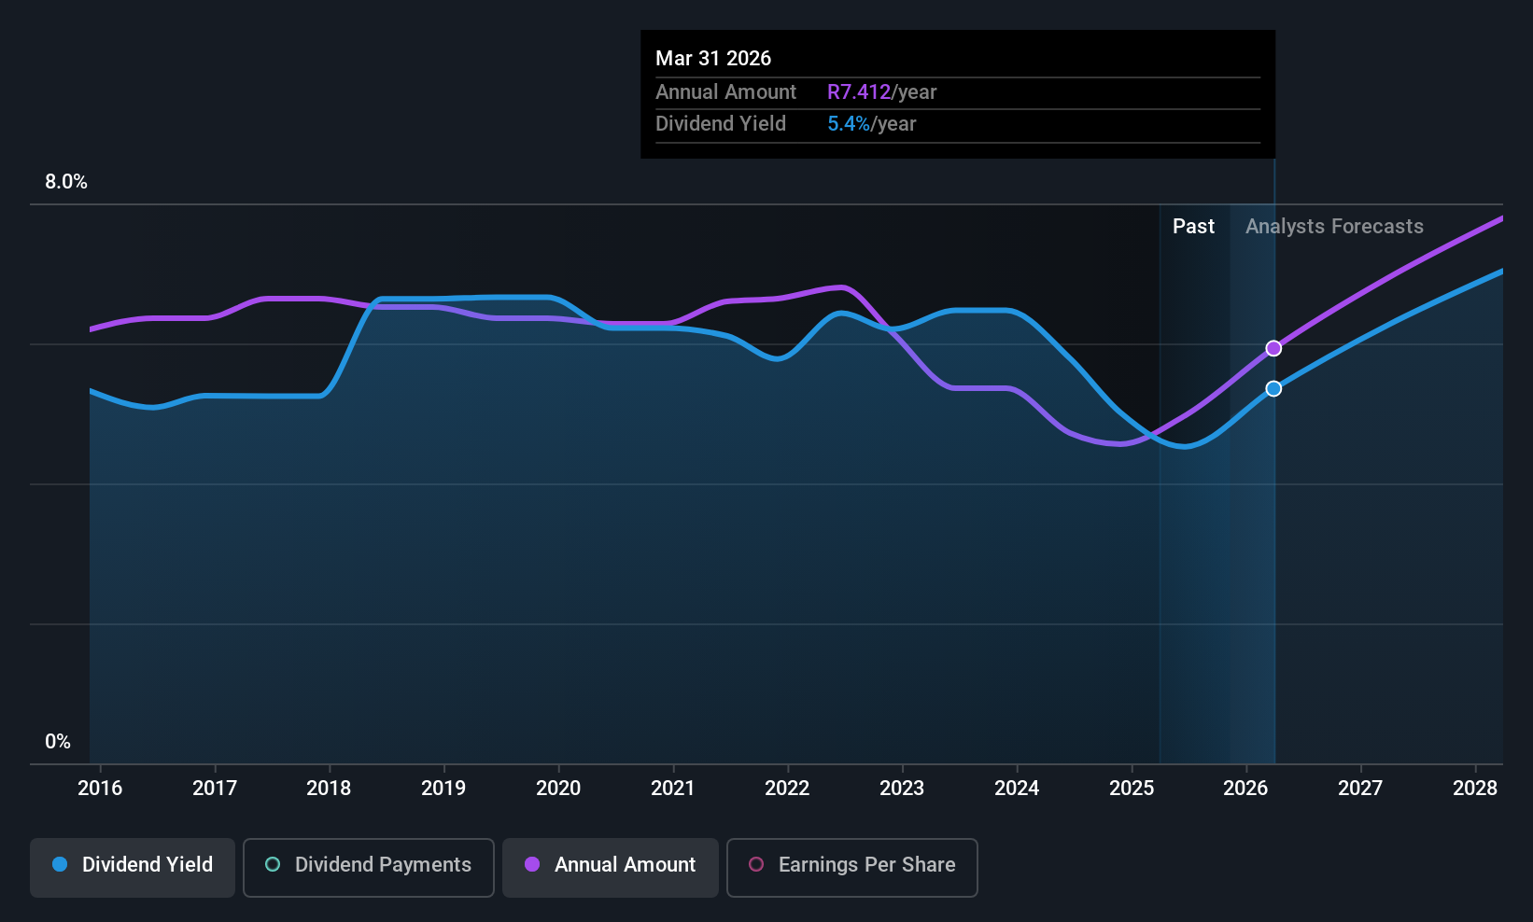Select the 2017 axis label
The height and width of the screenshot is (922, 1533).
coord(215,789)
